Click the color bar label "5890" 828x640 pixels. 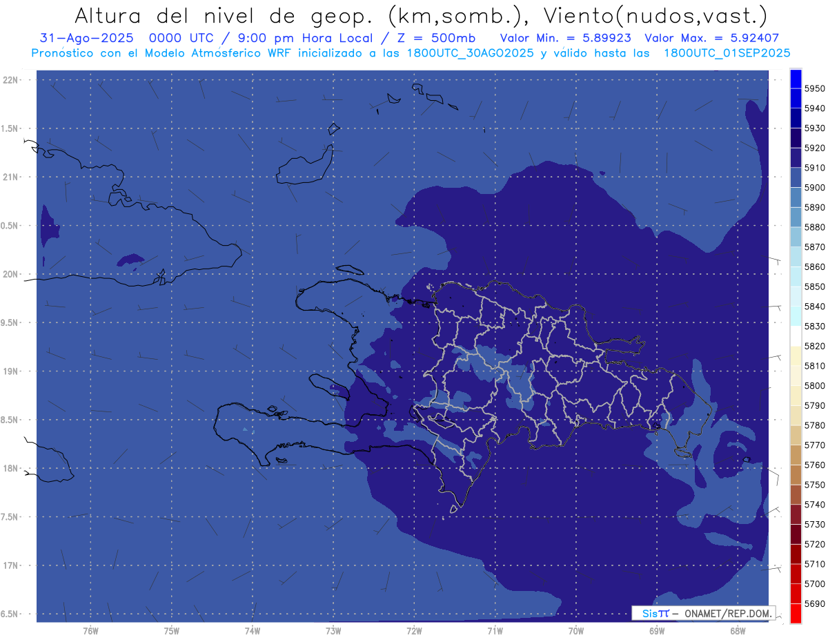(x=814, y=207)
